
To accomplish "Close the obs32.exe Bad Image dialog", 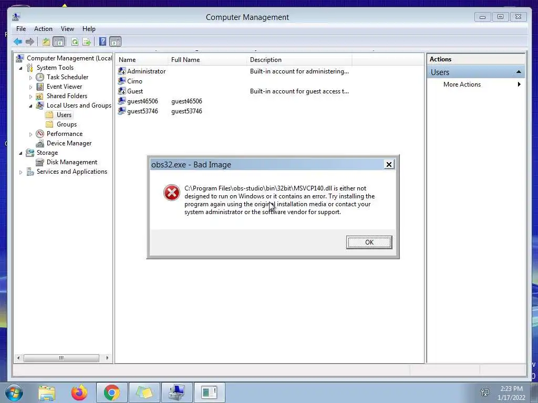I will click(x=389, y=164).
